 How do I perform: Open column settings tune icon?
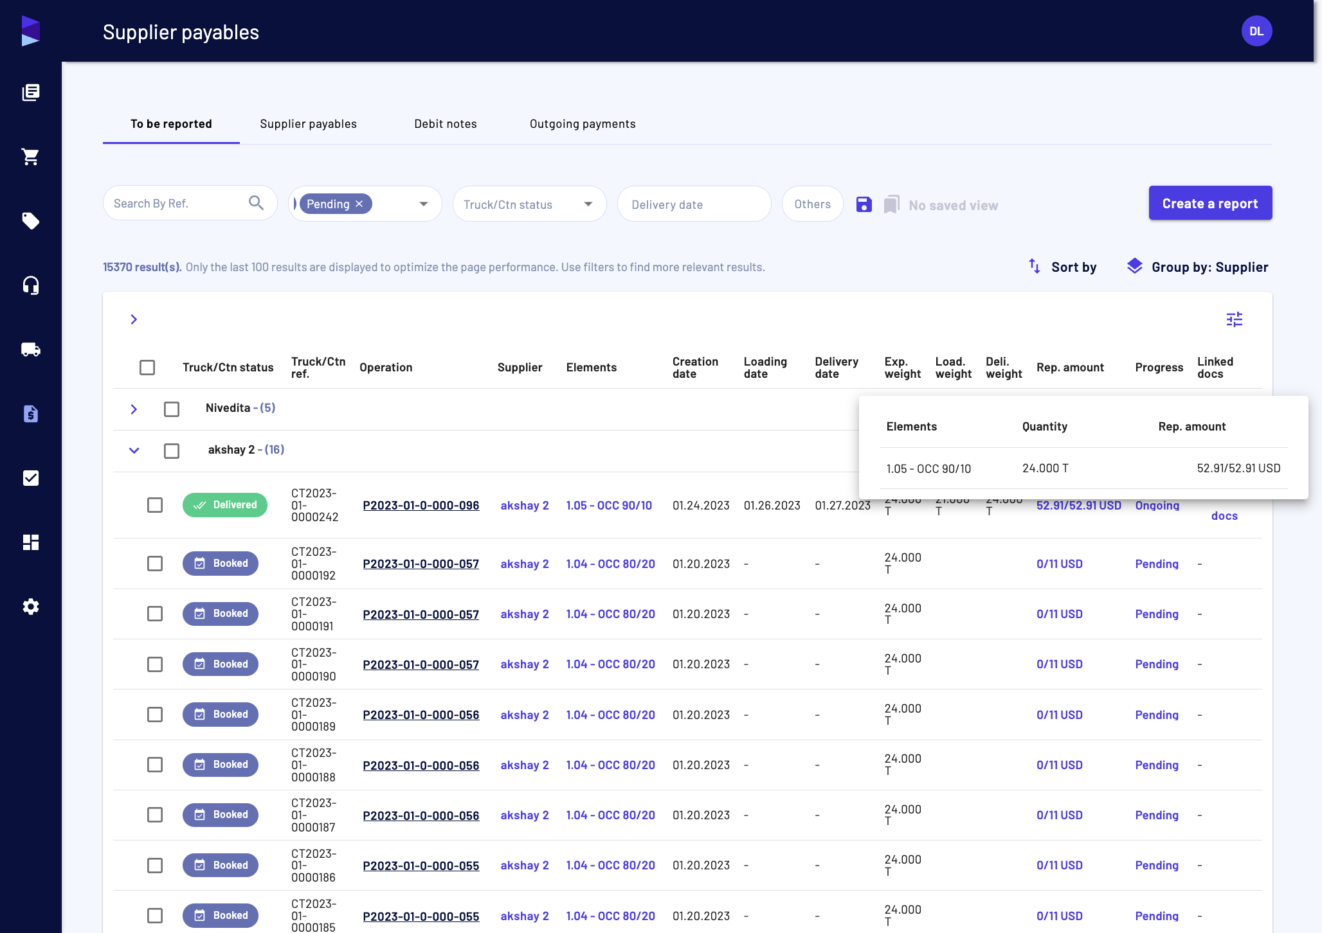point(1235,319)
